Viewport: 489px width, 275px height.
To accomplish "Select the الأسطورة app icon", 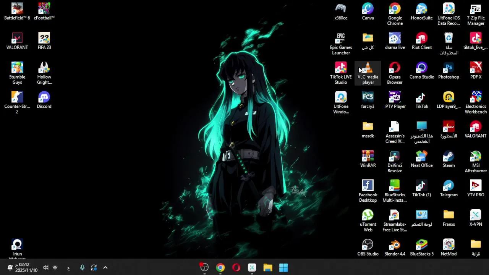I will click(449, 129).
